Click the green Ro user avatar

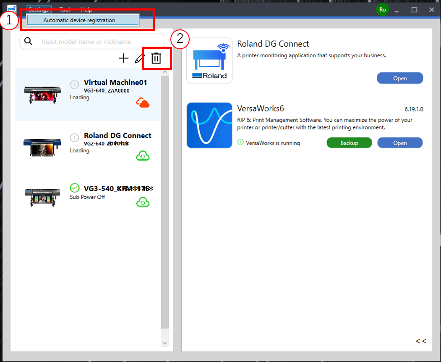point(383,10)
